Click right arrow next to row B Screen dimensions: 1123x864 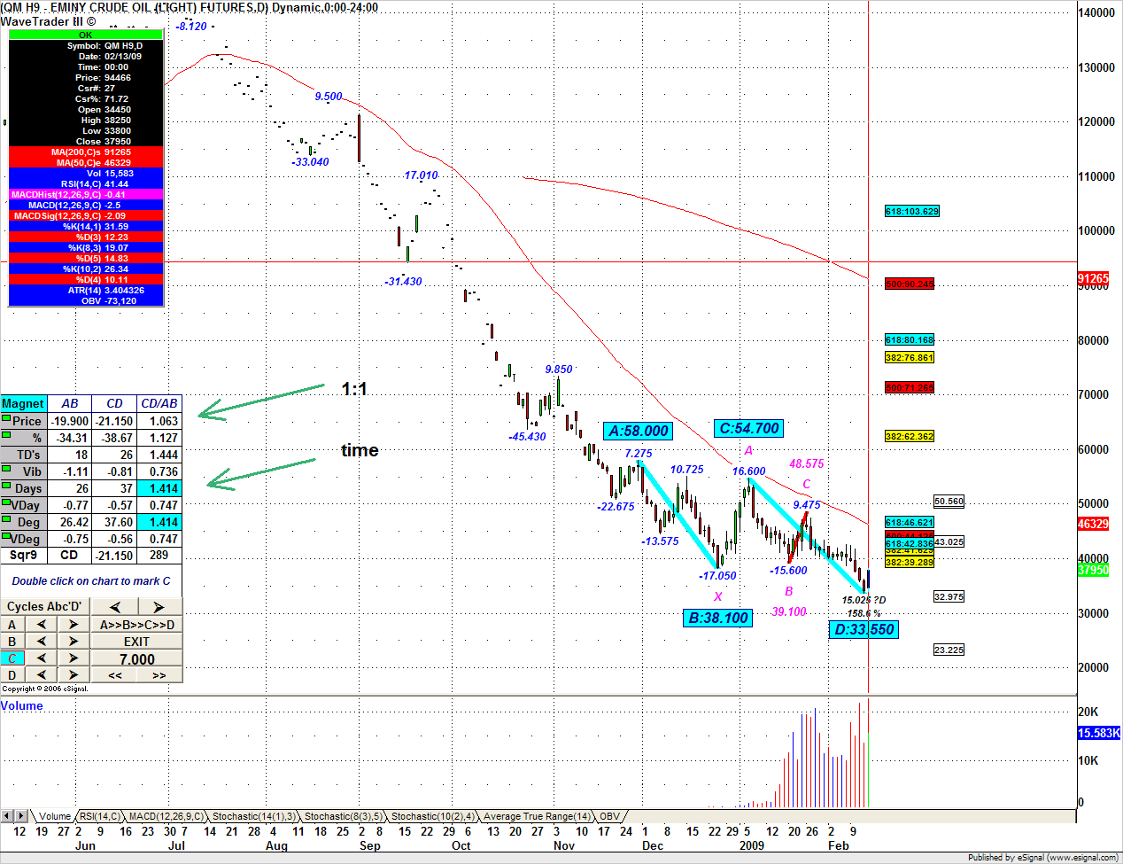[74, 642]
